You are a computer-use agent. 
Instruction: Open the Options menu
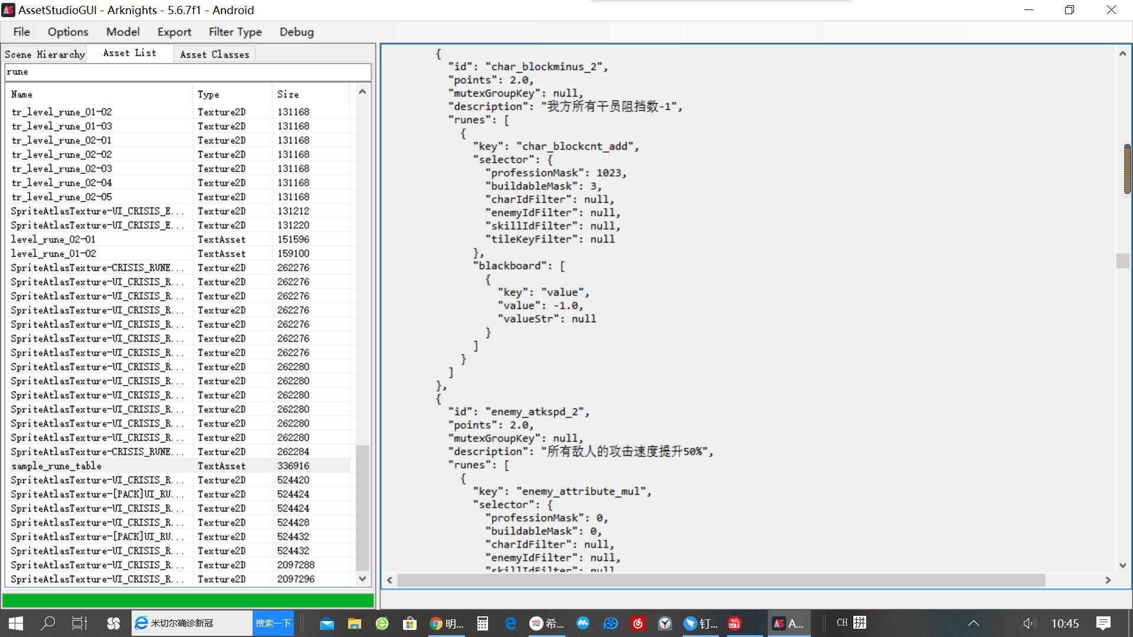68,32
